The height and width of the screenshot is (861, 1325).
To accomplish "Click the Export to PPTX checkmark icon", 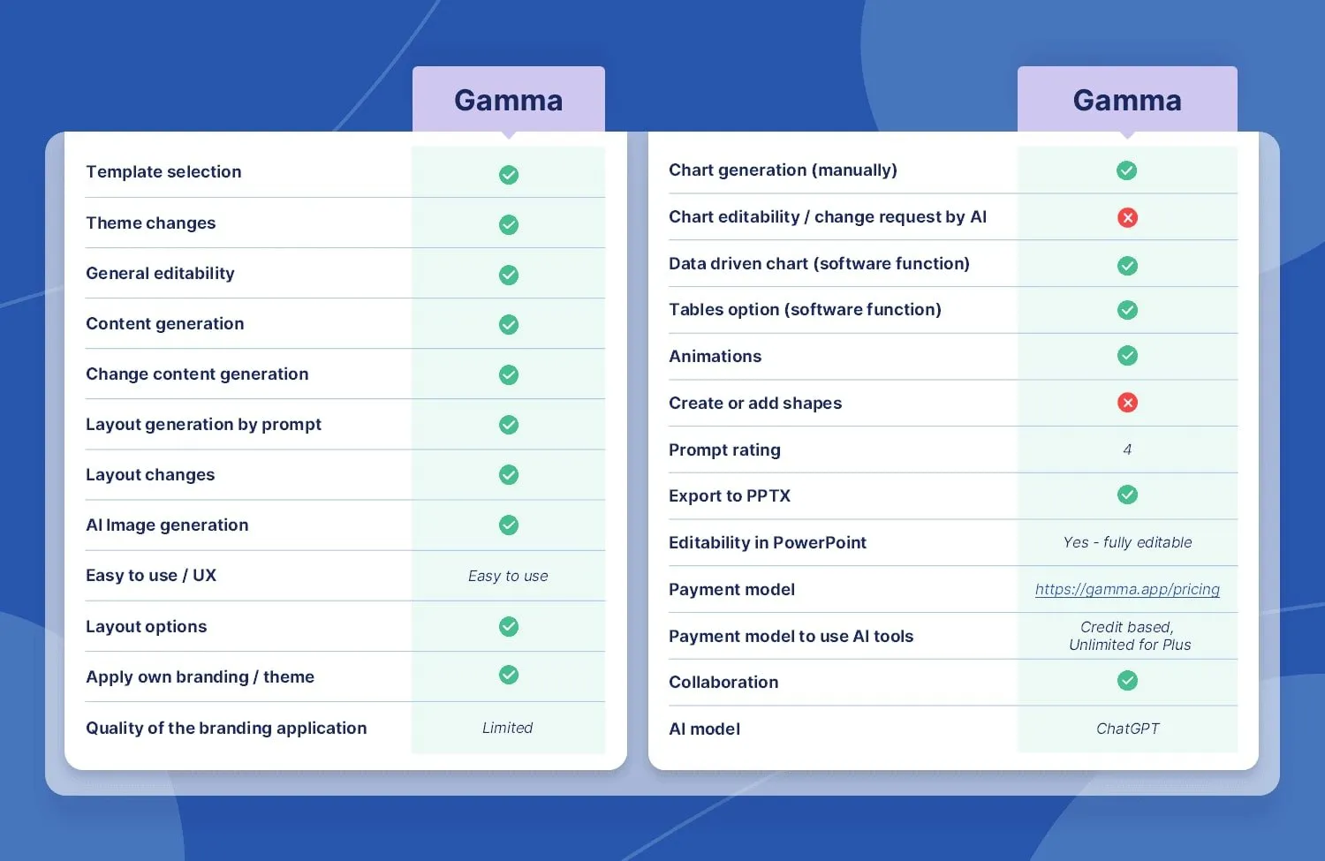I will point(1127,495).
